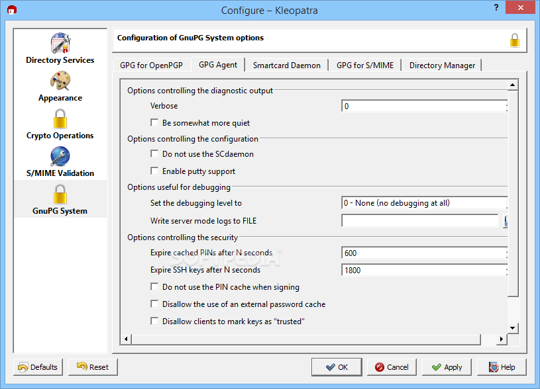Click the Options controlling the configuration heading
This screenshot has width=540, height=389.
pyautogui.click(x=193, y=139)
